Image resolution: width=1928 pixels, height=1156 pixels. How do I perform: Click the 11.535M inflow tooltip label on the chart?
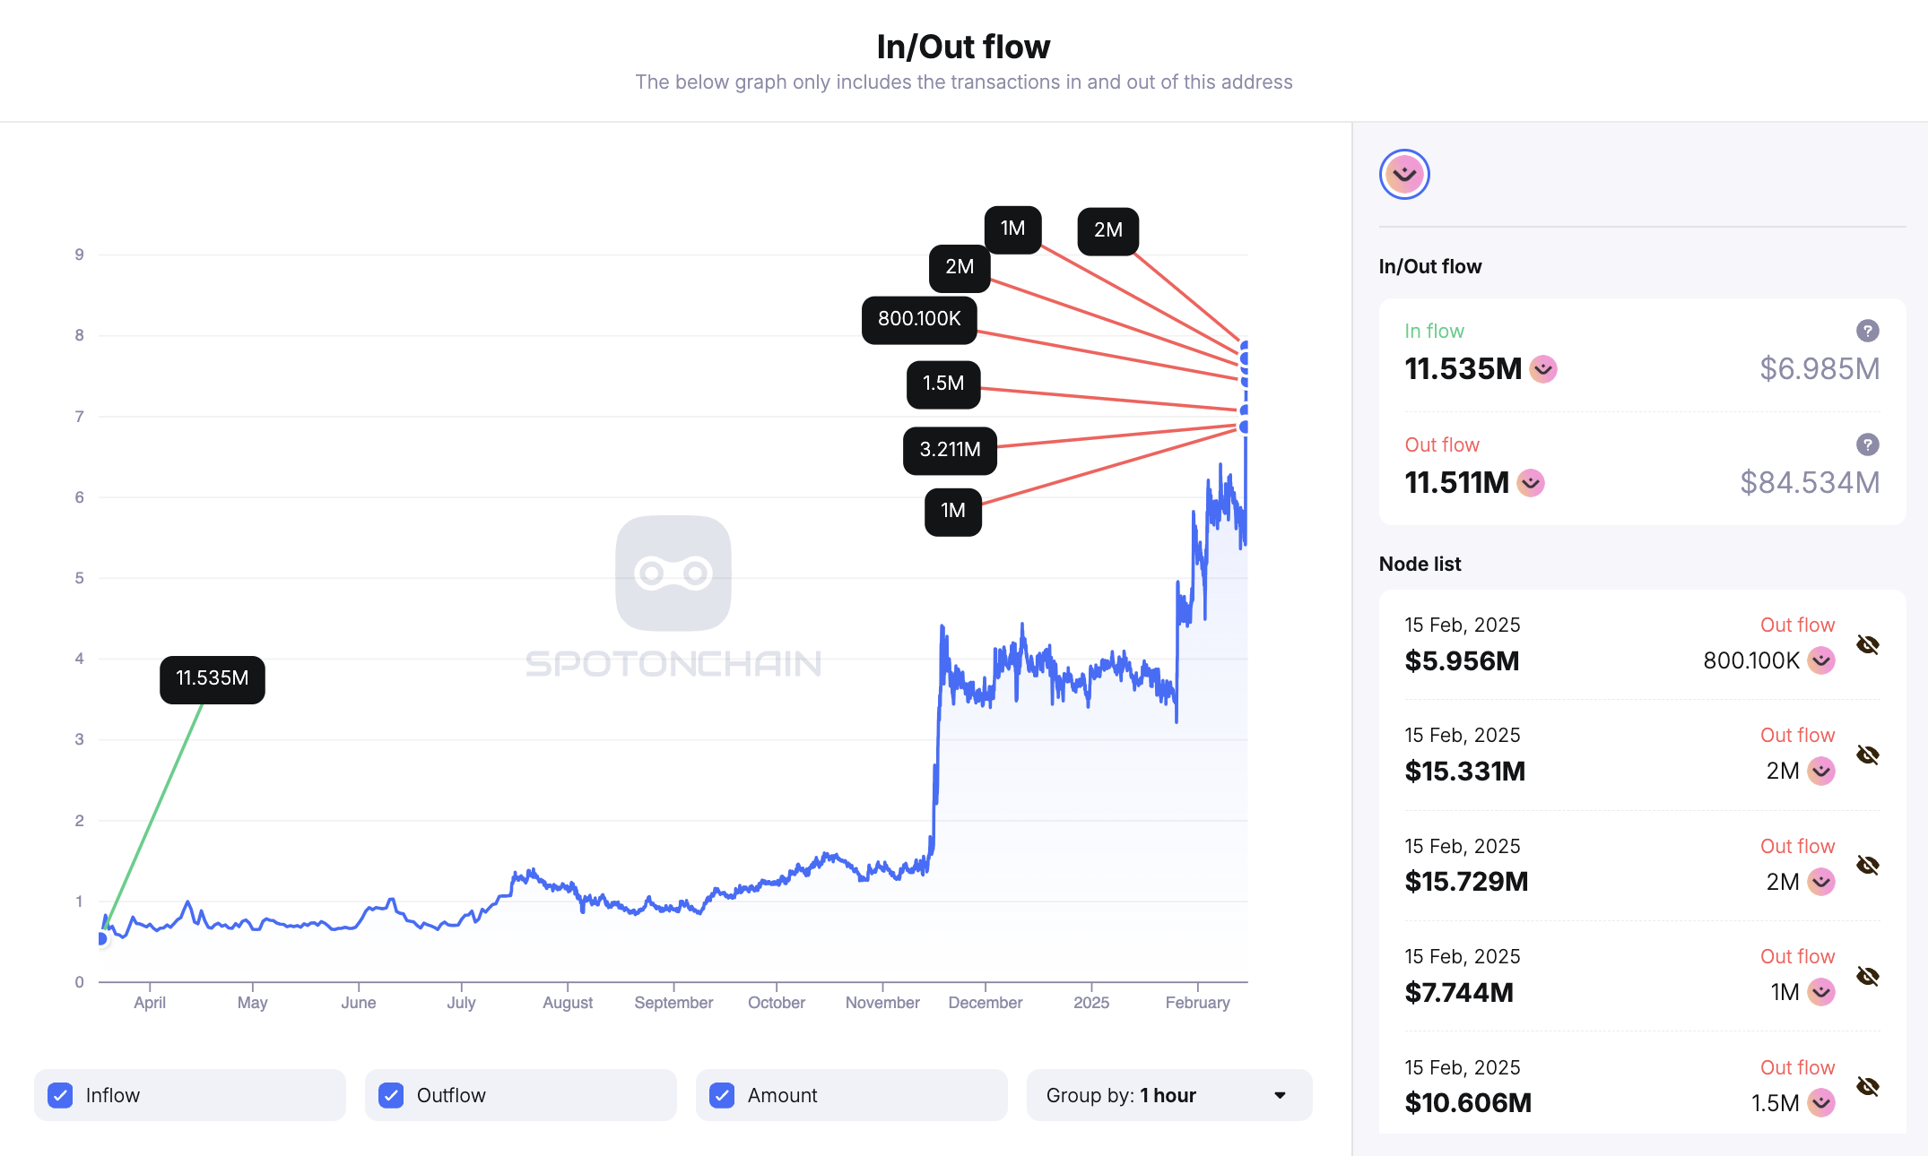click(212, 679)
